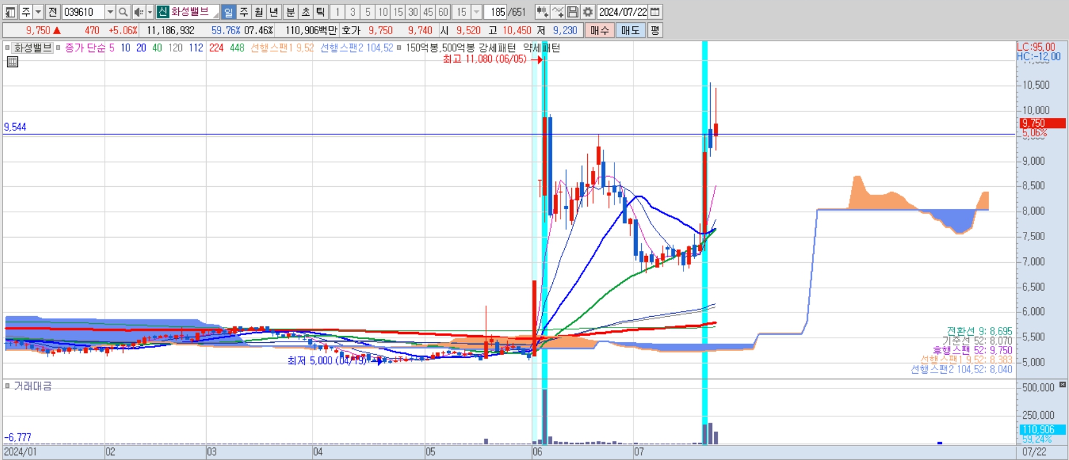Switch to monthly (월) chart period
1069x460 pixels.
(x=259, y=12)
